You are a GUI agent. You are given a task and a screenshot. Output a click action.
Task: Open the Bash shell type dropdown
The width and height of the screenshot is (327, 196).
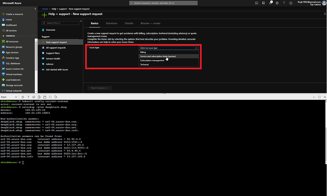[x=9, y=97]
